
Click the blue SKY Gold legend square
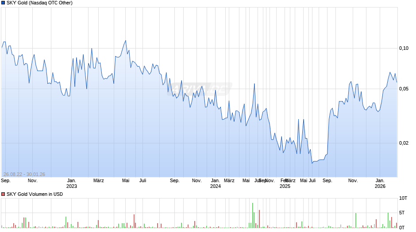3,3
